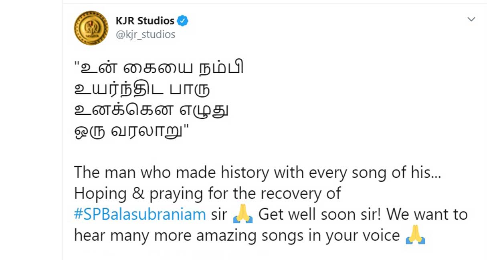The width and height of the screenshot is (487, 260).
Task: Click the Tamil line 'உயர்ந்திட பாரு'
Action: [143, 89]
